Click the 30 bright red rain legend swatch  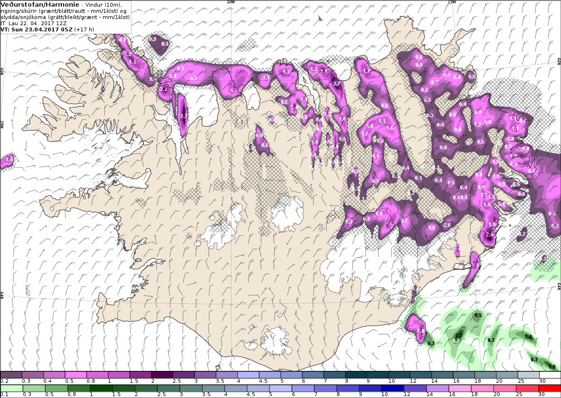click(x=550, y=388)
